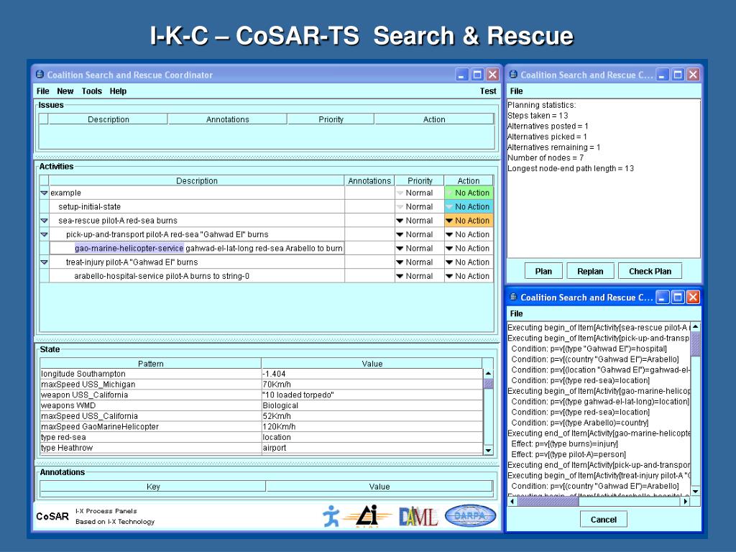Click Coordinator window title bar icon

pos(40,75)
